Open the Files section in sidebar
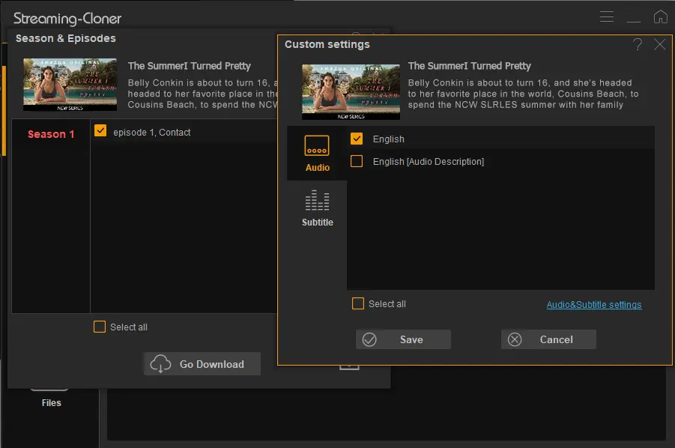This screenshot has height=448, width=675. 51,402
